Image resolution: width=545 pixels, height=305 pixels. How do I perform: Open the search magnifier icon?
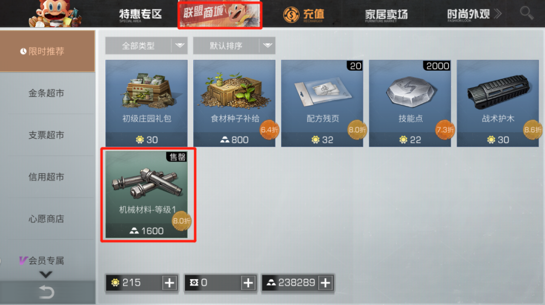pos(526,13)
